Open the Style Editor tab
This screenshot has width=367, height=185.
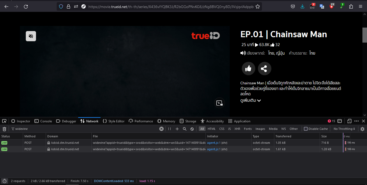114,121
